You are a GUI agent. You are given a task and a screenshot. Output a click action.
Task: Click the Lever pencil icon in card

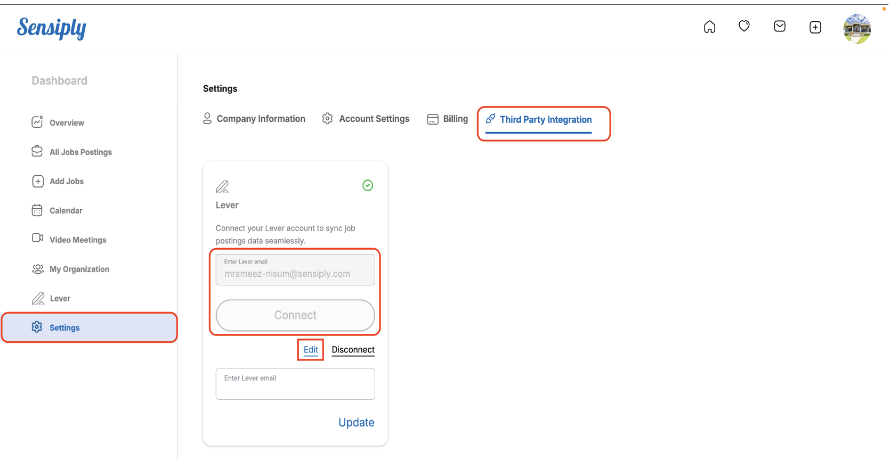coord(222,187)
